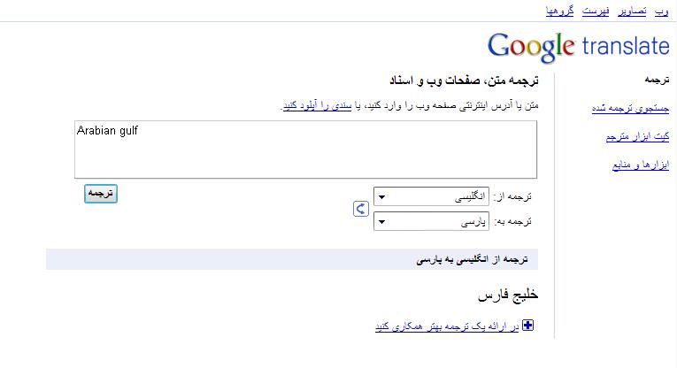Open the فهرست top navigation link
The width and height of the screenshot is (677, 368).
tap(596, 11)
